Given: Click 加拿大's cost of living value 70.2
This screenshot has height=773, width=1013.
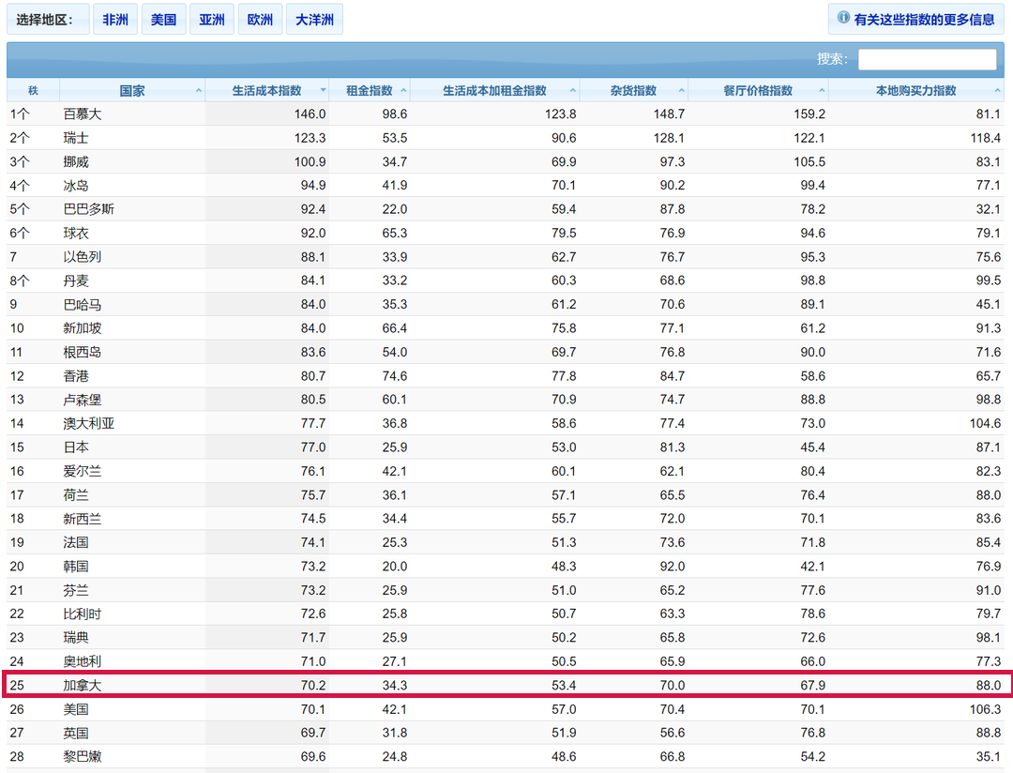Looking at the screenshot, I should pos(313,685).
